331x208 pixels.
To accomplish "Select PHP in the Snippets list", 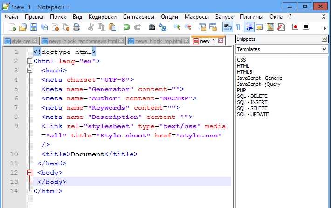I will [241, 90].
